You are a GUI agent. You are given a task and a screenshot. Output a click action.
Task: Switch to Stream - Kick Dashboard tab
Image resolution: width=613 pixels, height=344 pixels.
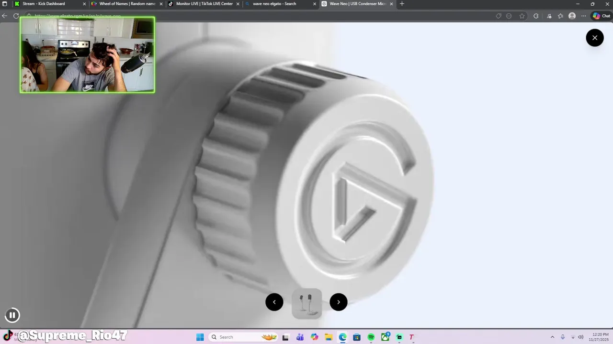tap(50, 4)
